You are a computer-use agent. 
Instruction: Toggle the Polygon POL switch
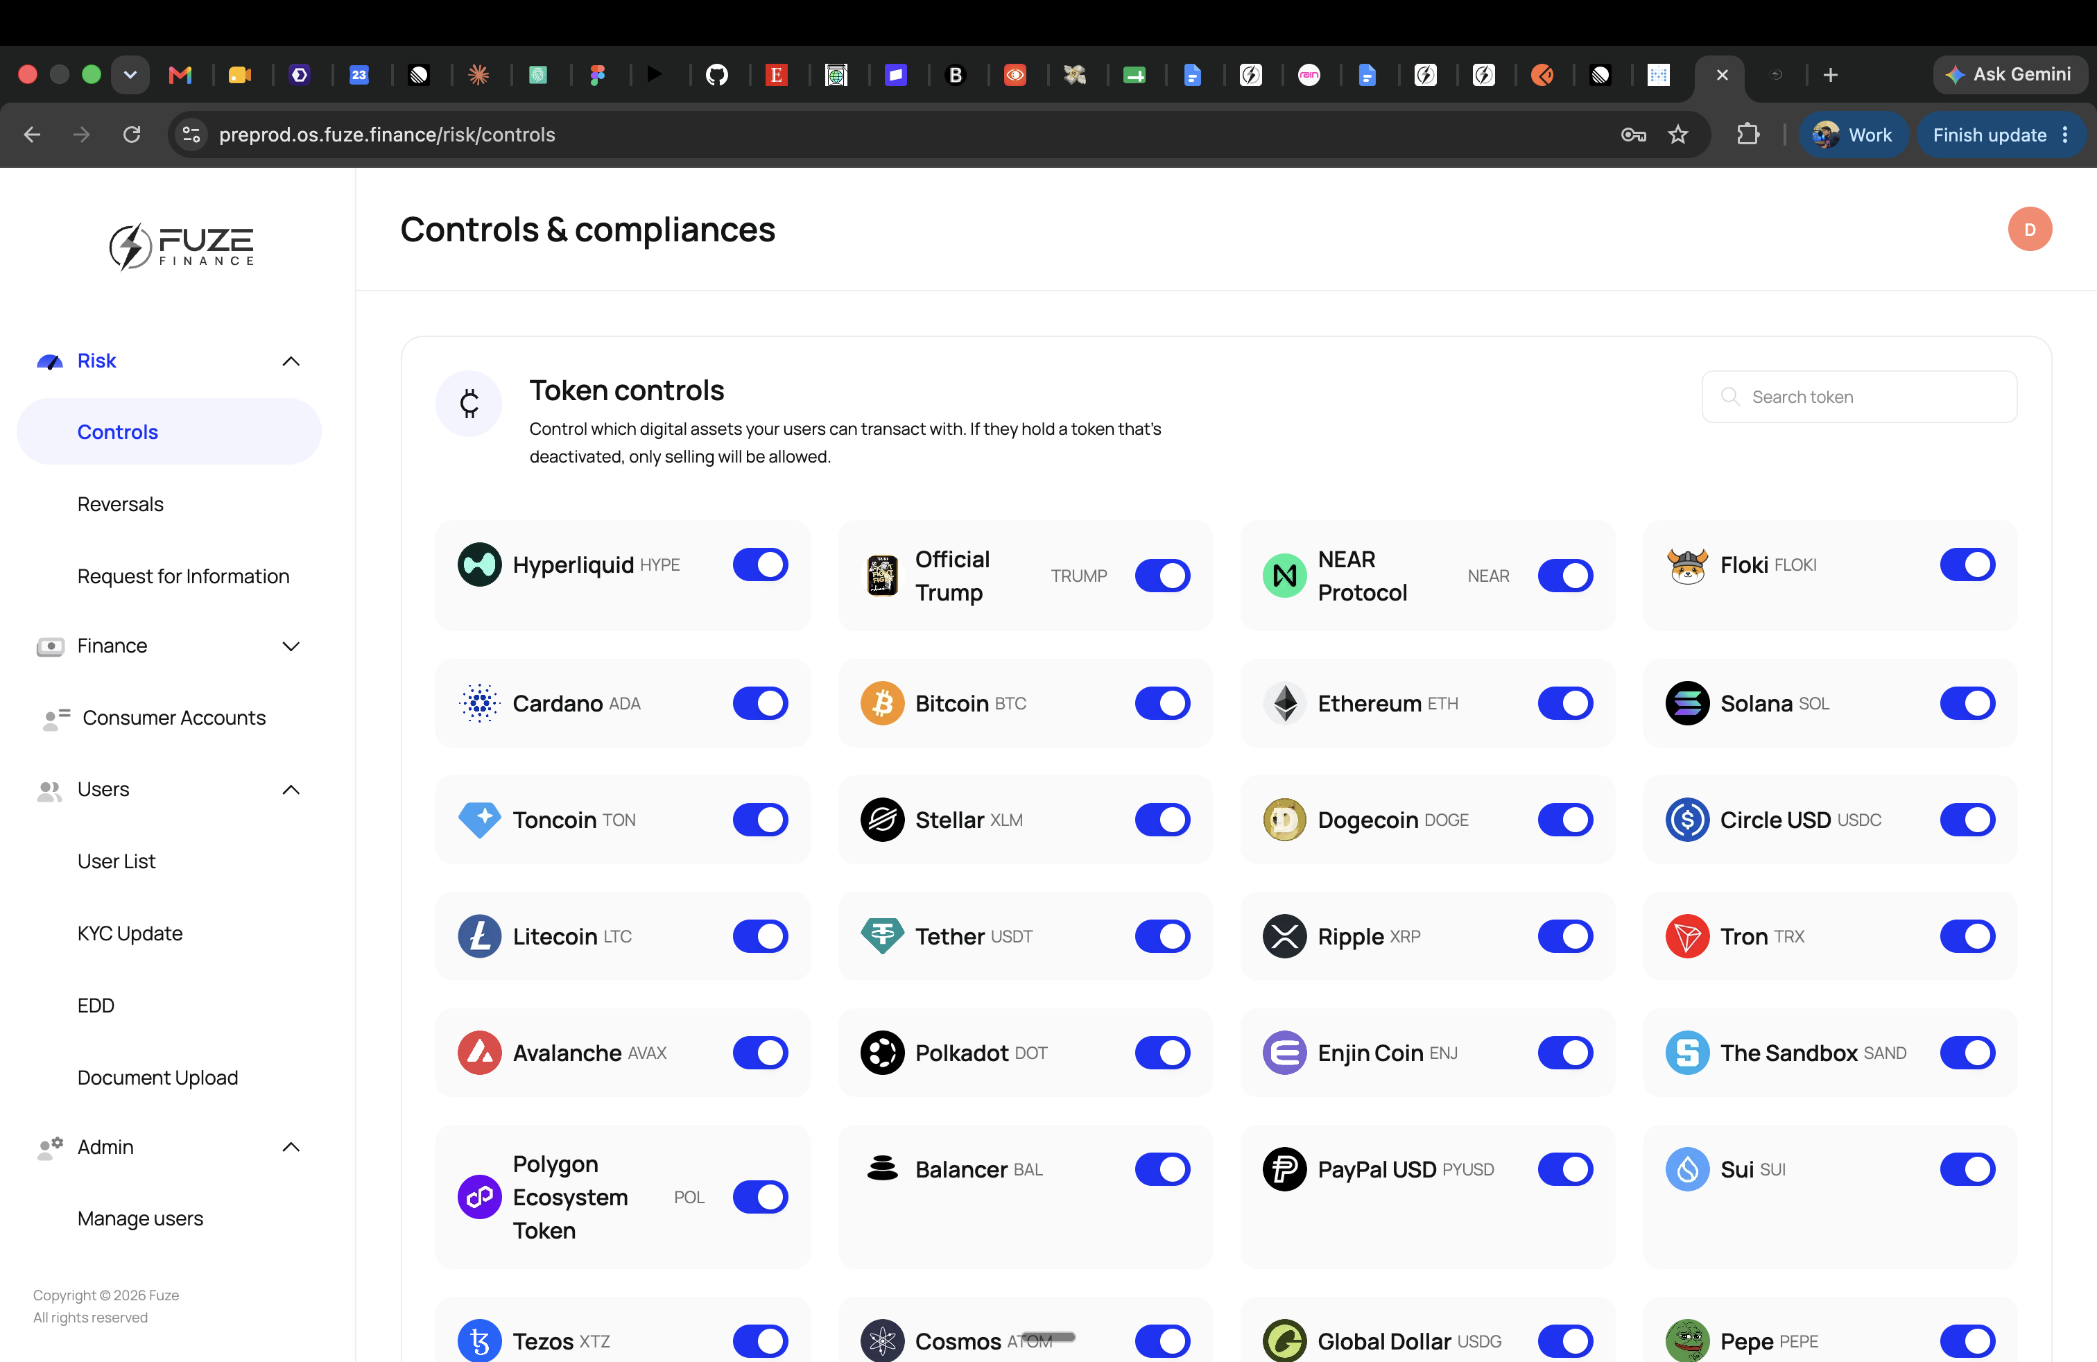click(761, 1196)
